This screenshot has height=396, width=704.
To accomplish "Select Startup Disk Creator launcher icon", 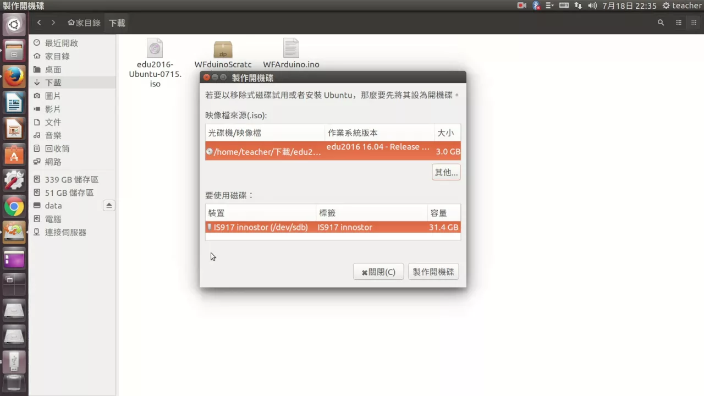I will click(x=14, y=233).
